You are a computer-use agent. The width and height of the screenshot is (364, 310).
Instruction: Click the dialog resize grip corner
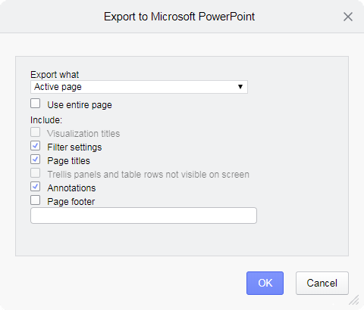click(x=354, y=300)
